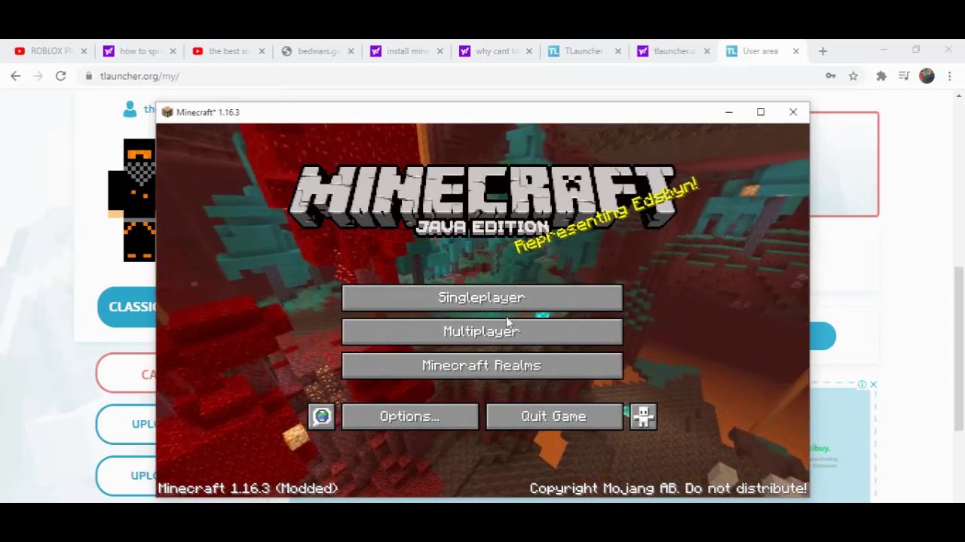
Task: Click Chrome back arrow
Action: pyautogui.click(x=16, y=76)
